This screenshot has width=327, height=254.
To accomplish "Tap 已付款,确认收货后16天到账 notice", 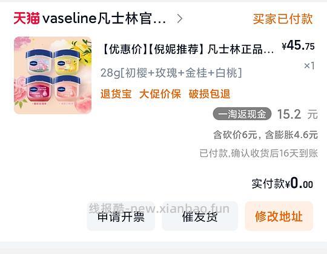I will coord(259,153).
